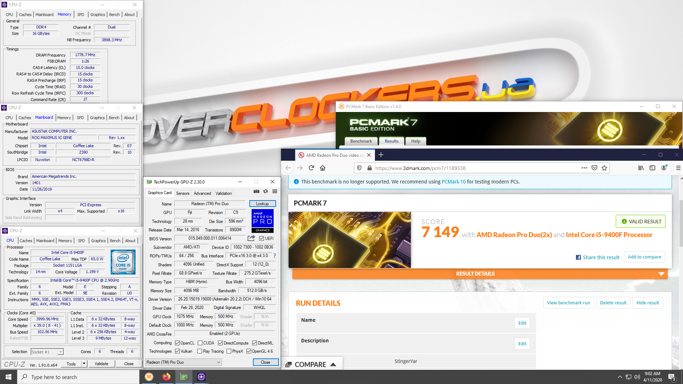
Task: Open Windows Start menu
Action: point(9,377)
